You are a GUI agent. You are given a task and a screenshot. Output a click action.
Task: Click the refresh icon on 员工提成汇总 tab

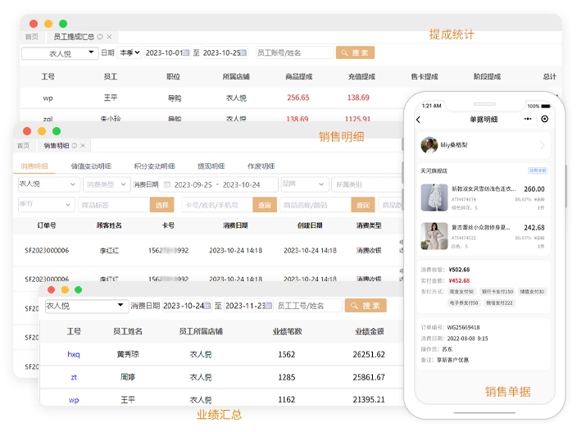coord(100,37)
